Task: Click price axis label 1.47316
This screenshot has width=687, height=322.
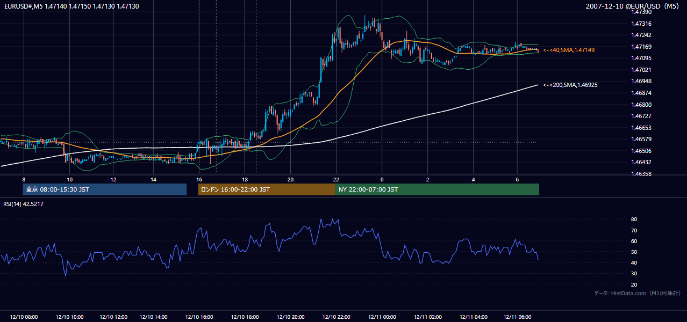Action: [641, 24]
